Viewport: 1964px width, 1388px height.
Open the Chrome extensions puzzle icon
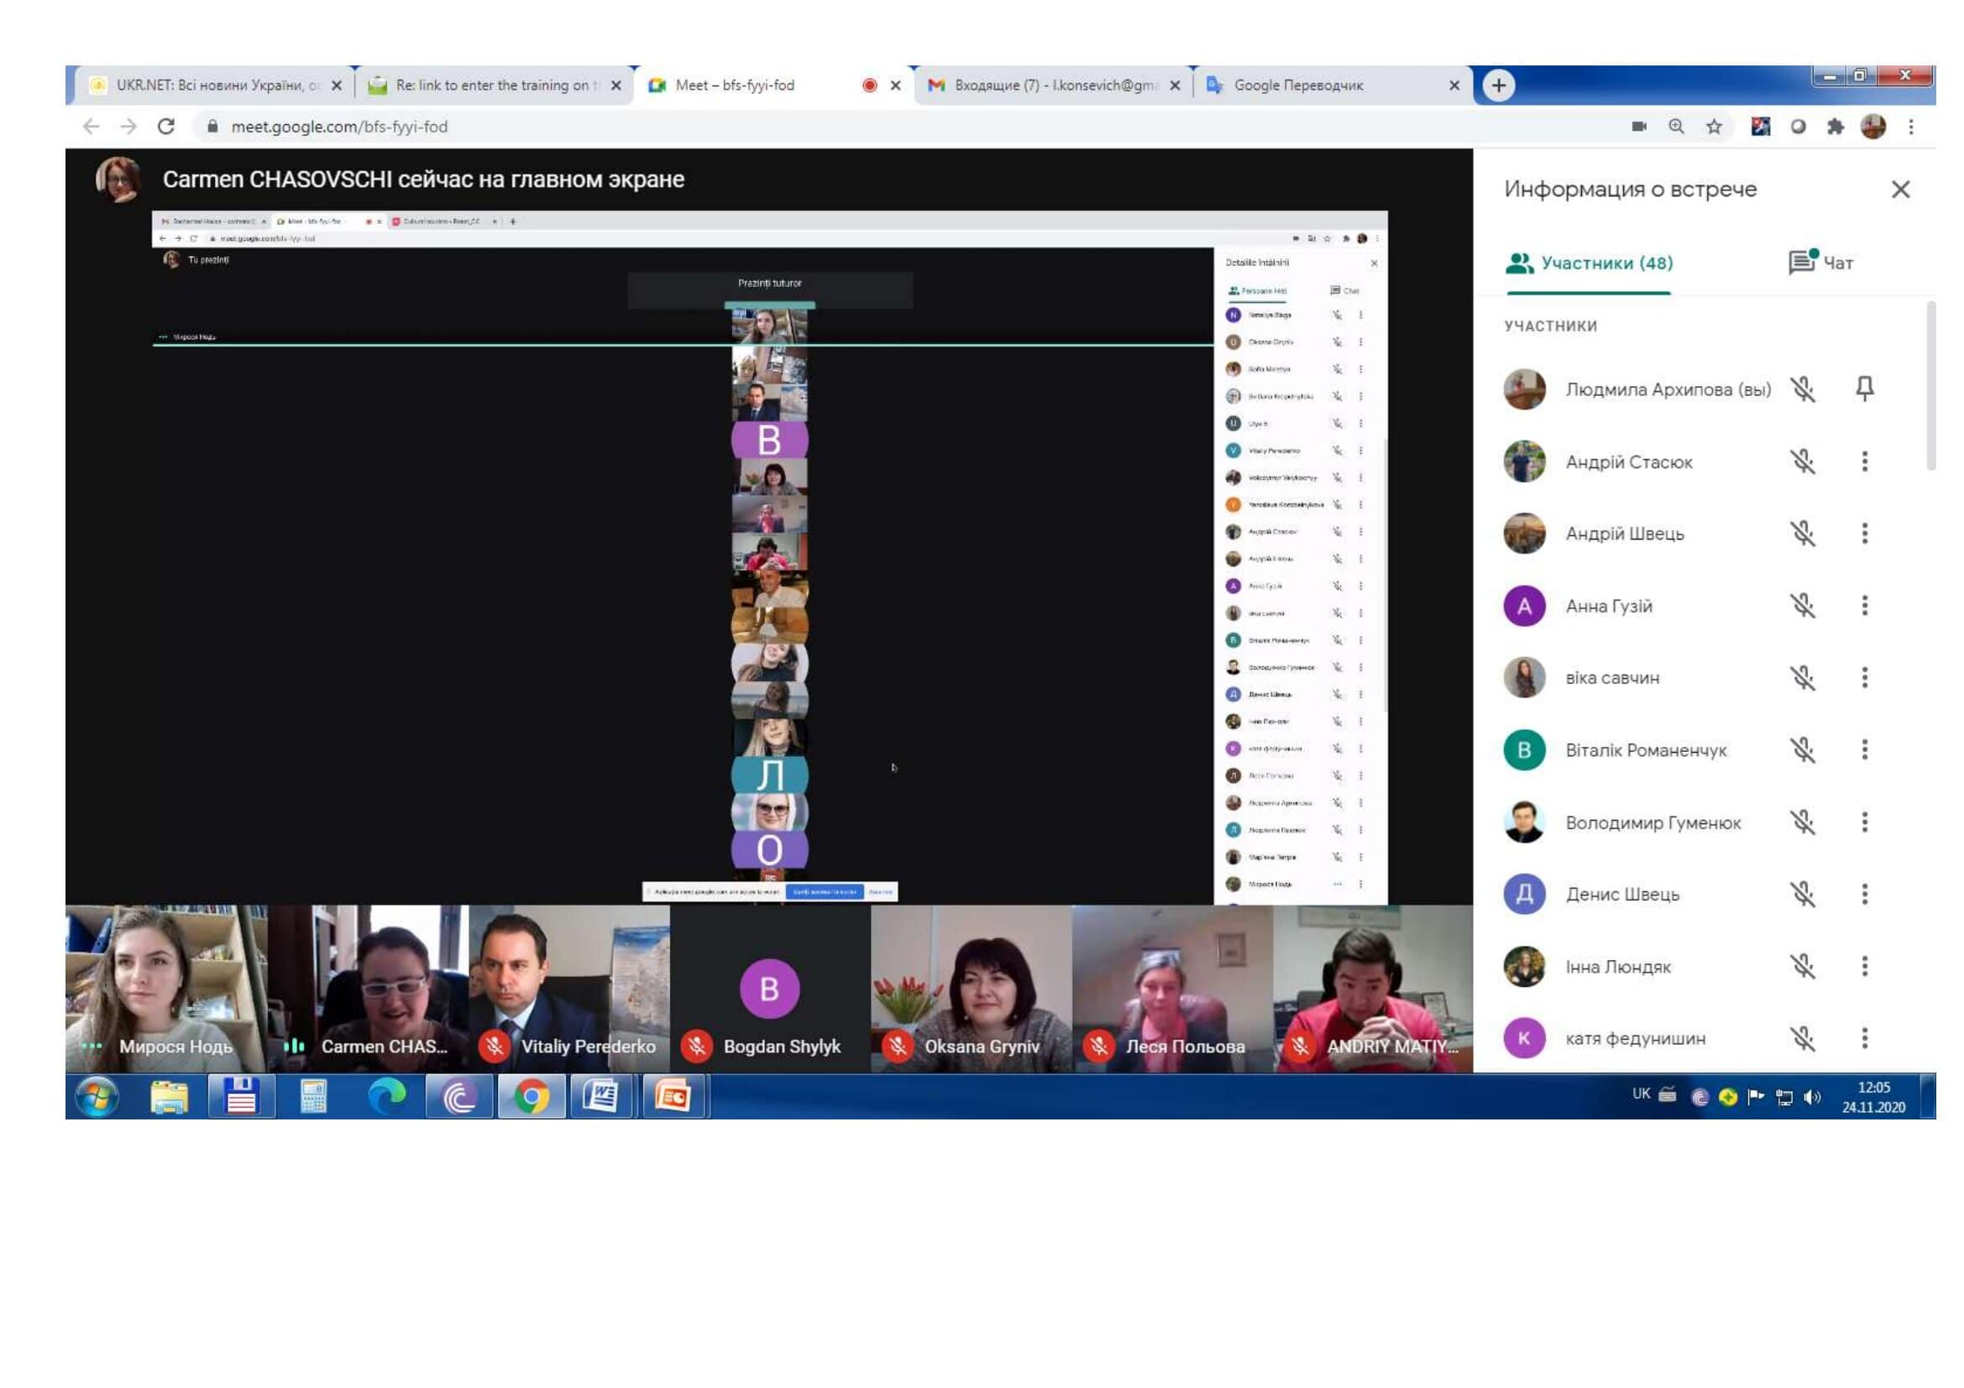[1835, 127]
